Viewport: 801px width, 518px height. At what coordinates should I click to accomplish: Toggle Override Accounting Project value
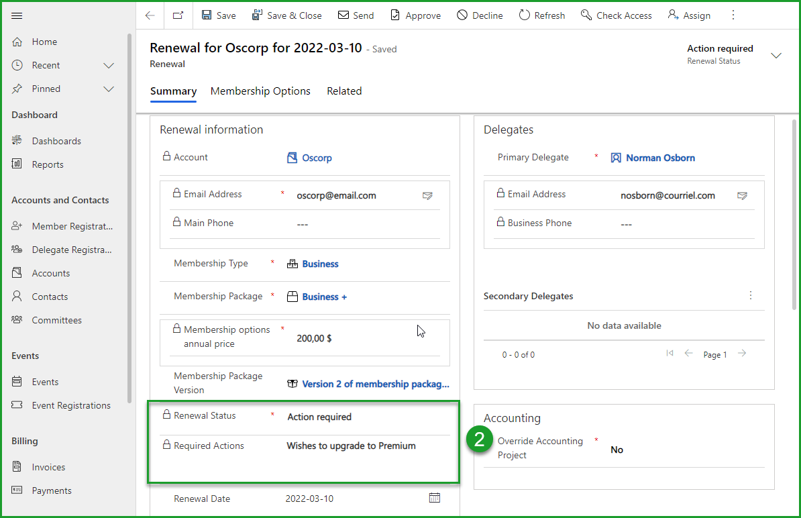[617, 450]
